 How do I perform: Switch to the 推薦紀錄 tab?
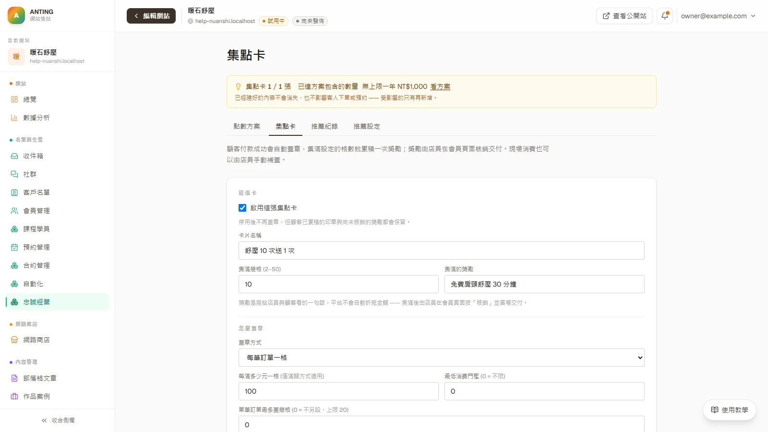point(324,126)
